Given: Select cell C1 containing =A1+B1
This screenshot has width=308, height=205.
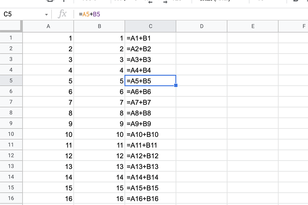Looking at the screenshot, I should pyautogui.click(x=150, y=38).
